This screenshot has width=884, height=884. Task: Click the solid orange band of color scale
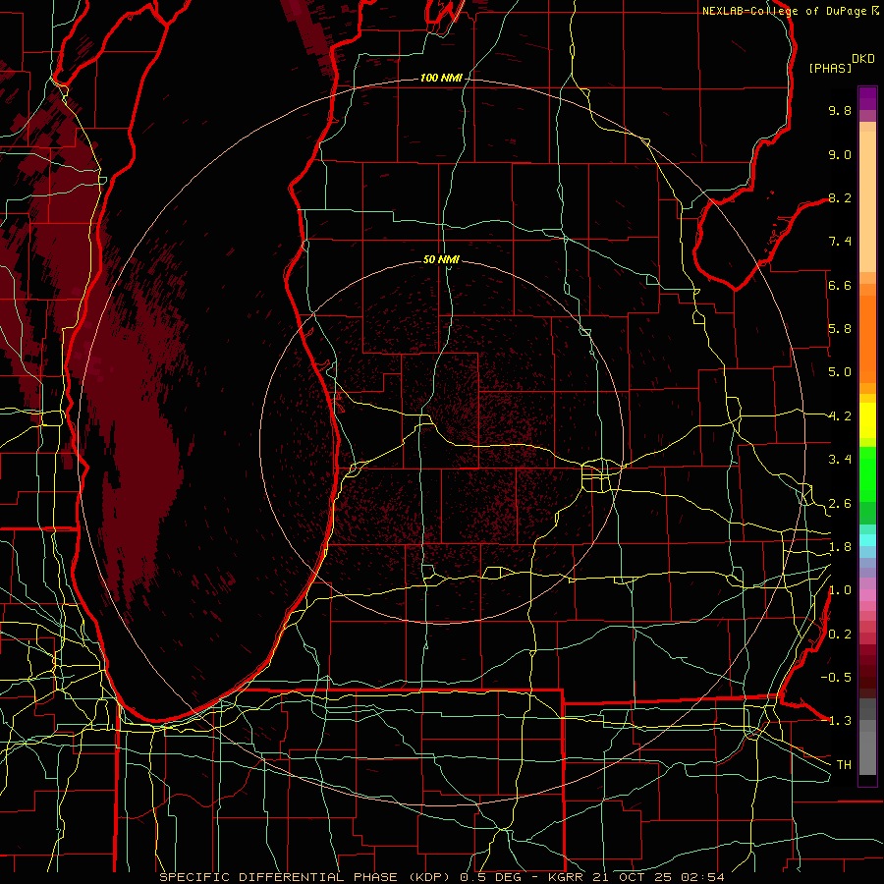pos(867,340)
